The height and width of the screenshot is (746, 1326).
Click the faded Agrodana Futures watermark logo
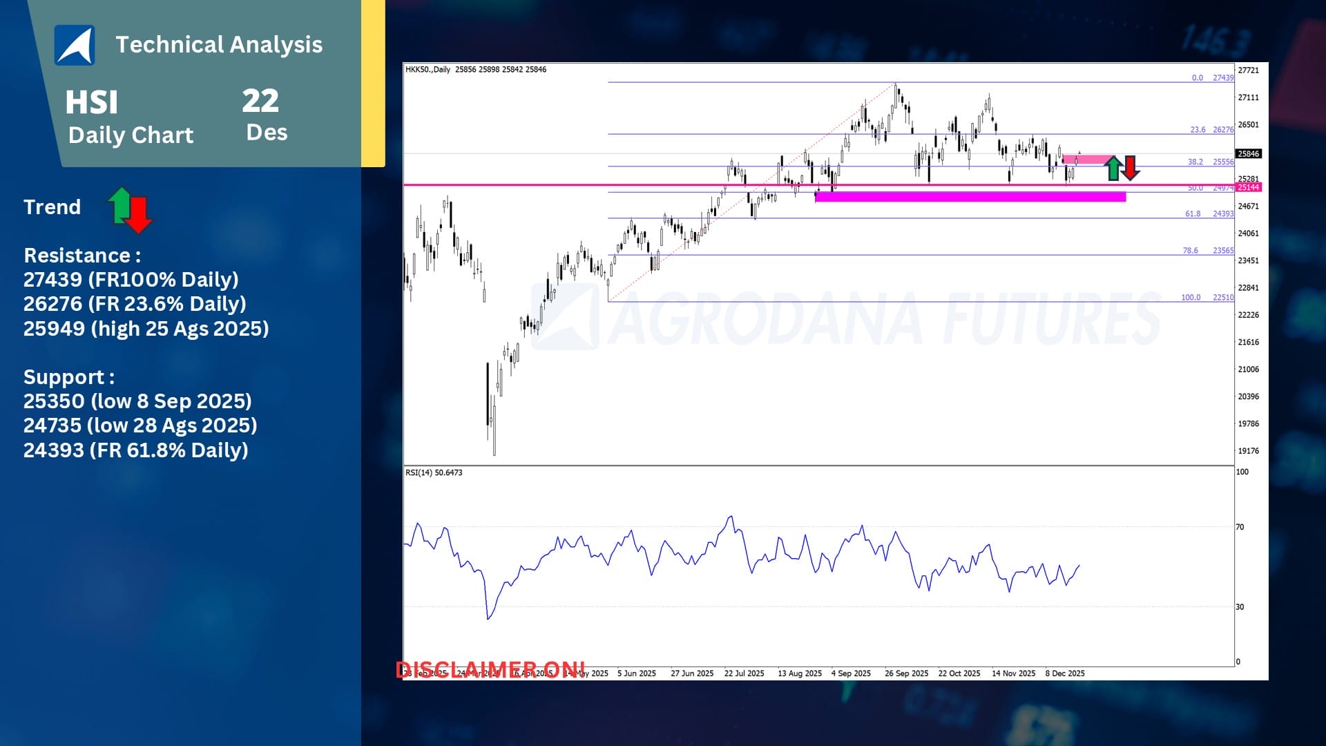pos(565,316)
